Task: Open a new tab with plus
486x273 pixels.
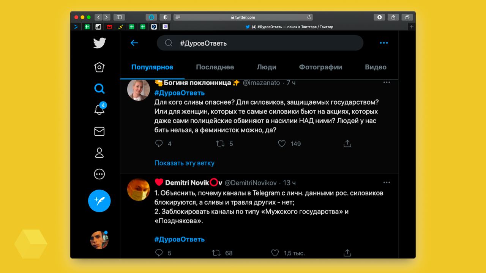Action: 412,27
